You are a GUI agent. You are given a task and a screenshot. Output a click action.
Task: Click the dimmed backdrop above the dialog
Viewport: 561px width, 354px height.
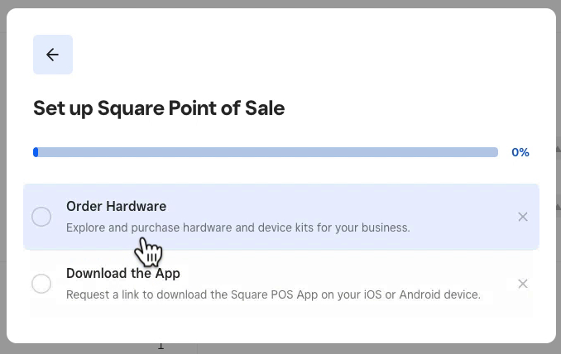tap(280, 3)
